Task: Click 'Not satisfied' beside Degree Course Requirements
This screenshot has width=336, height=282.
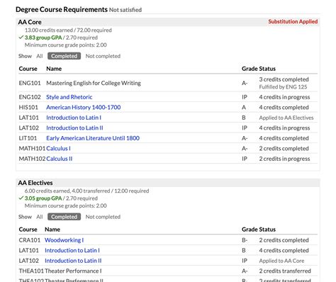Action: tap(125, 10)
